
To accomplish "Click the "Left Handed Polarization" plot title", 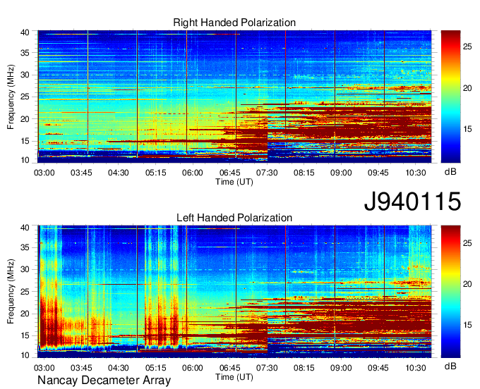I will coord(234,218).
